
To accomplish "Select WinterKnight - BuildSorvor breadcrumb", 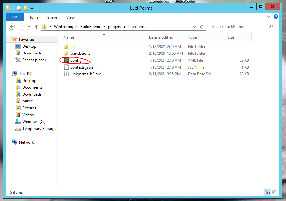I will tap(77, 27).
